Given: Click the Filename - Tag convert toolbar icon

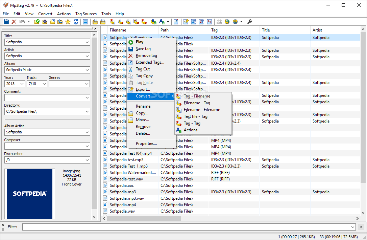Looking at the screenshot, I should [x=121, y=22].
